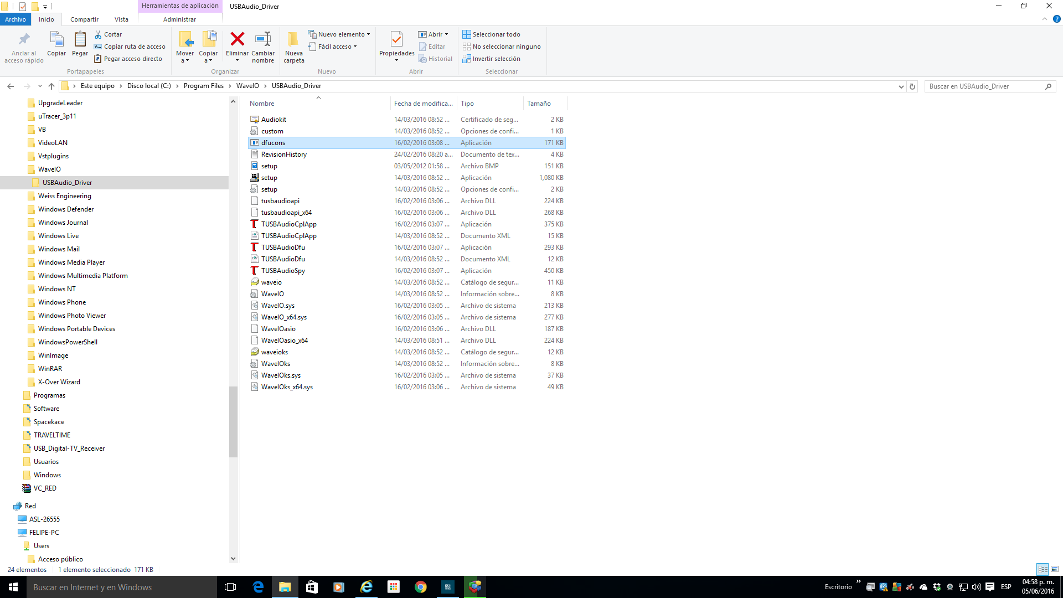Open the Abrir dropdown arrow
The image size is (1063, 598).
tap(446, 34)
